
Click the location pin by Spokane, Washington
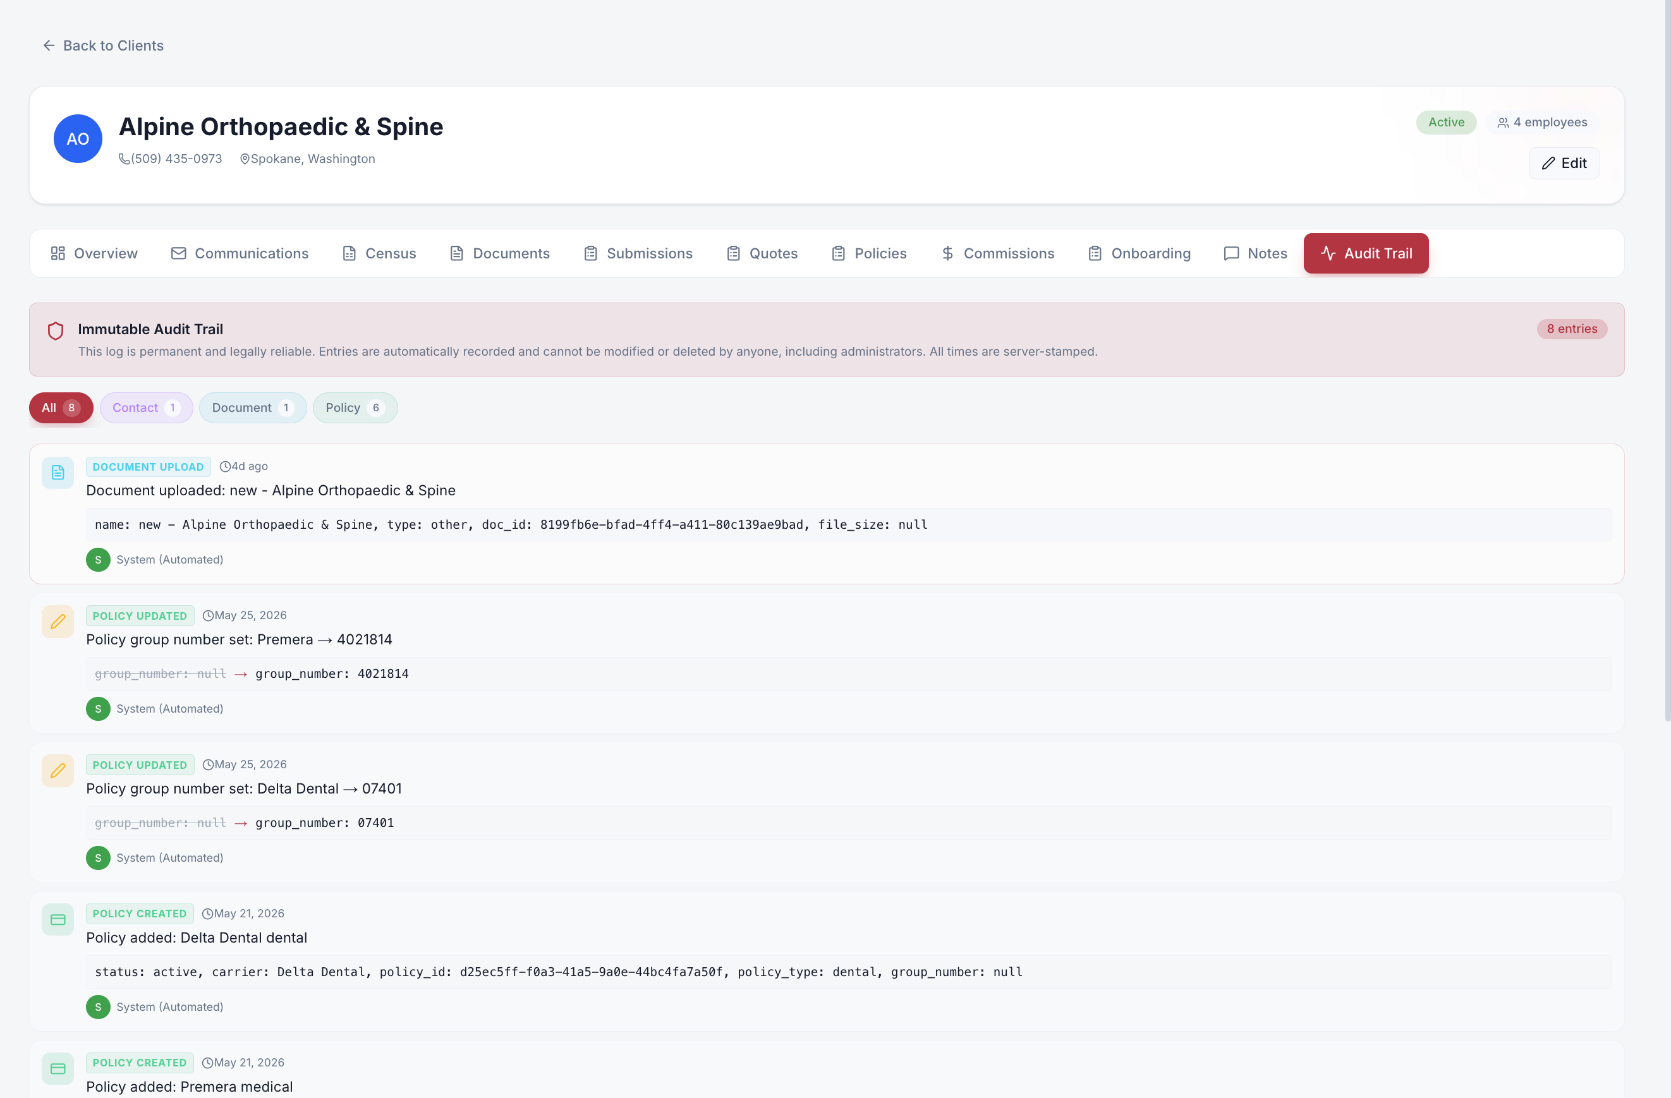(x=245, y=159)
